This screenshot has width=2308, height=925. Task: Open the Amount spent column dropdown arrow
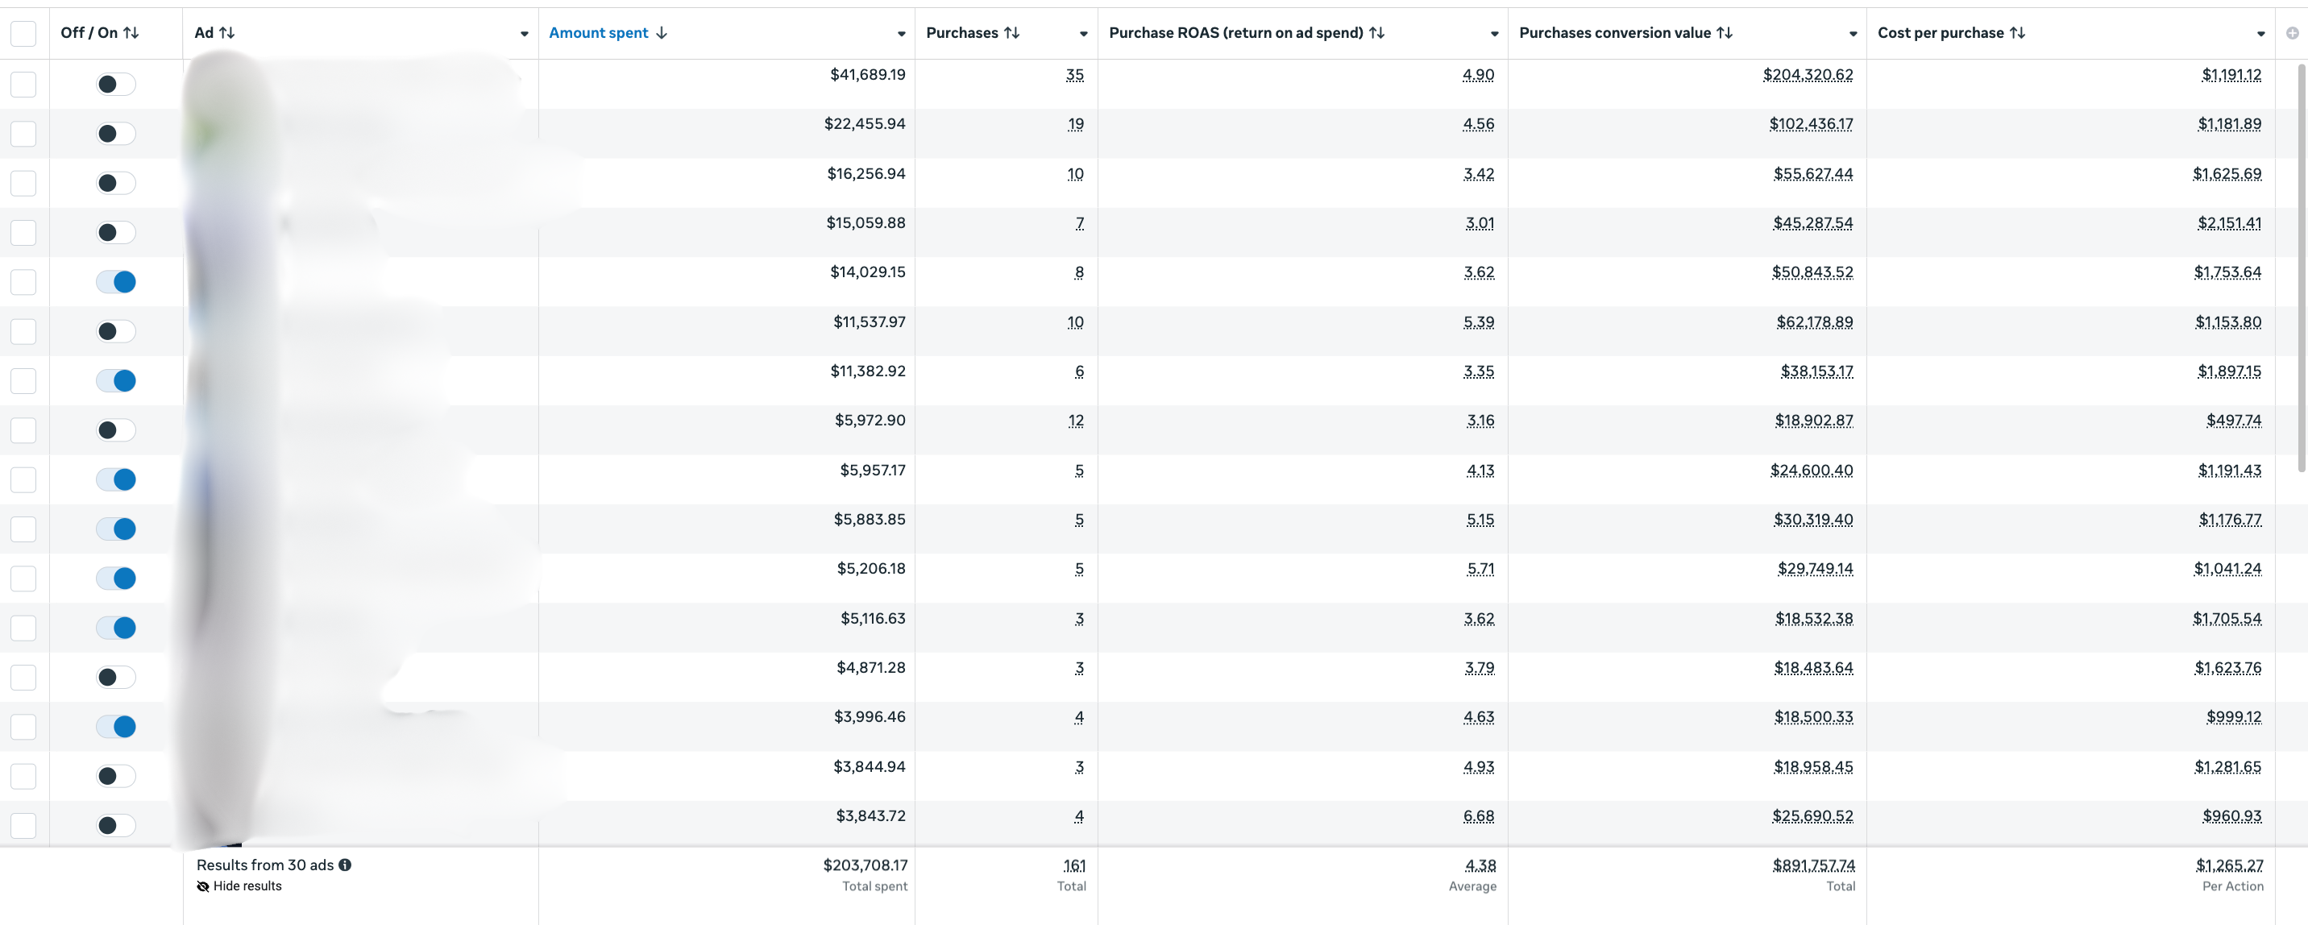[901, 34]
